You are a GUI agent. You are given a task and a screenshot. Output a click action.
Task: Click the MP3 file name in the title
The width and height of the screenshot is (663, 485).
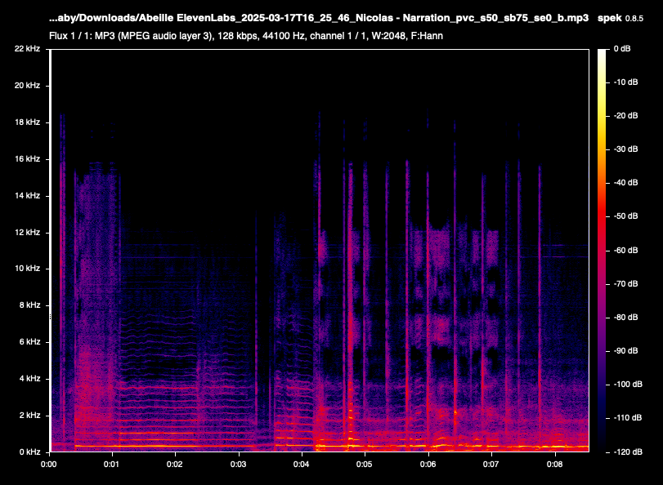coord(319,17)
